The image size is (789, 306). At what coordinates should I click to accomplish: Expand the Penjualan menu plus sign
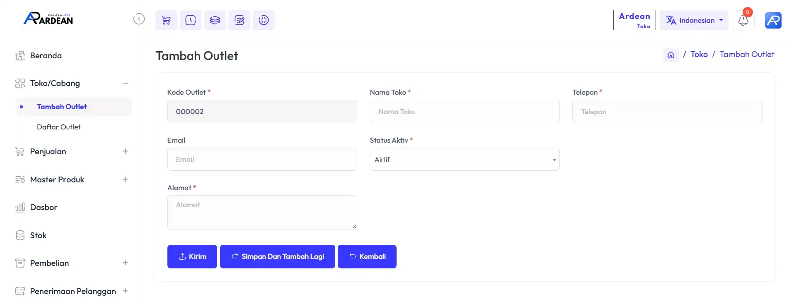tap(125, 151)
